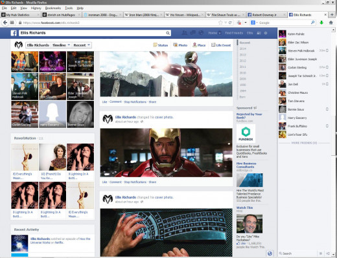337x258 pixels.
Task: Open the Firefox downloads green arrow
Action: click(321, 23)
